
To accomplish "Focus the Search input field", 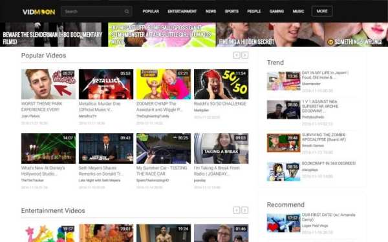I will point(96,12).
